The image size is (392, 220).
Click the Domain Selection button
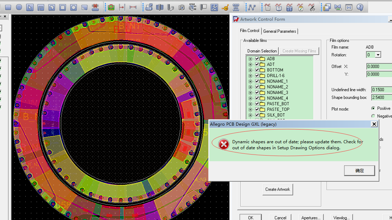tap(262, 51)
